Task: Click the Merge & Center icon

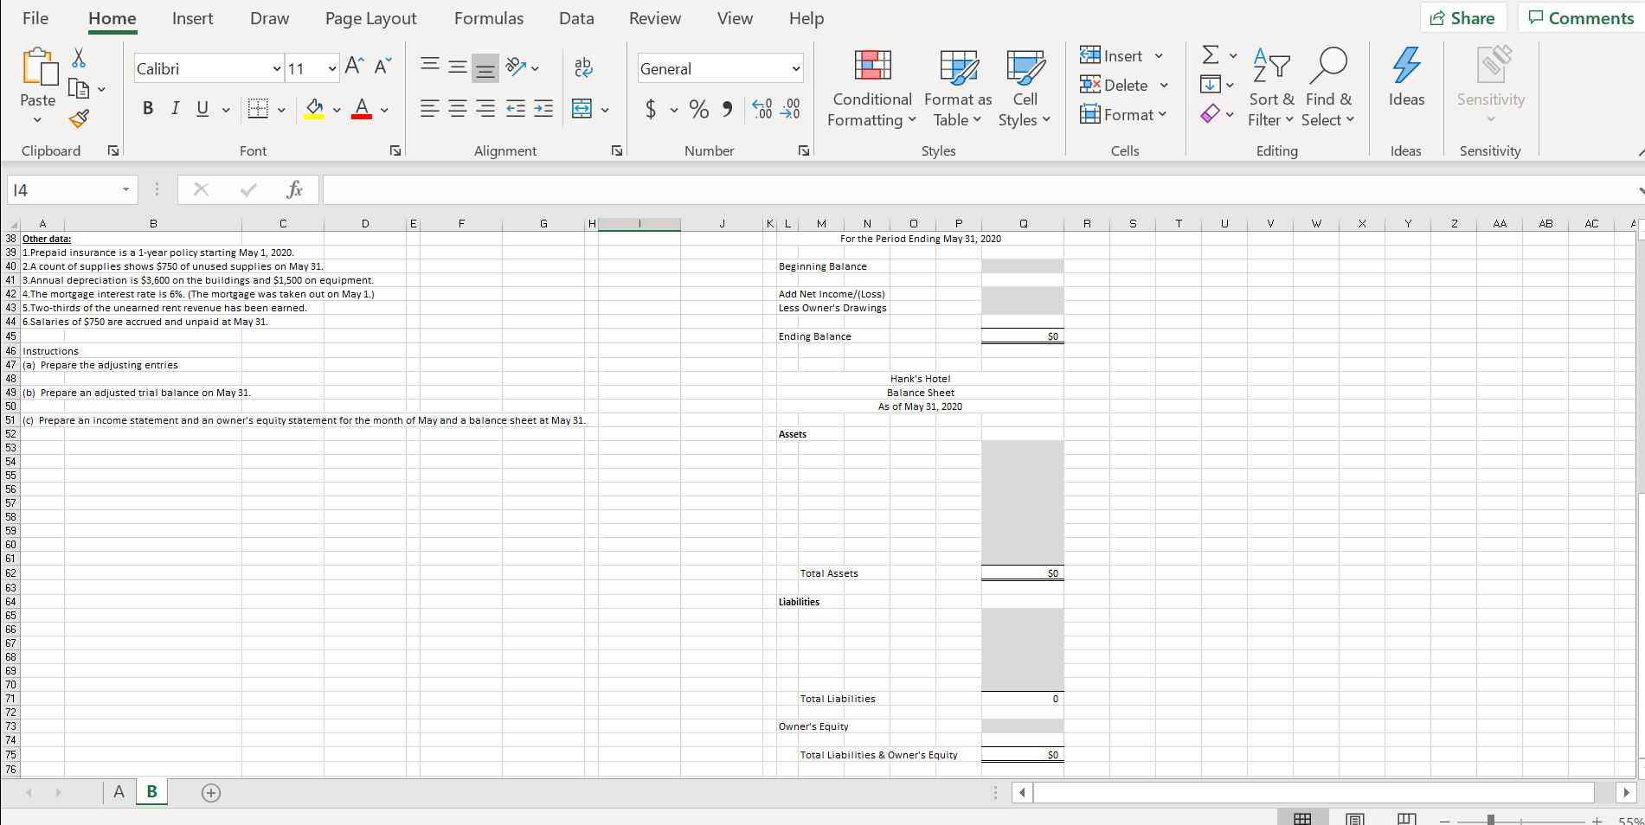Action: point(582,109)
